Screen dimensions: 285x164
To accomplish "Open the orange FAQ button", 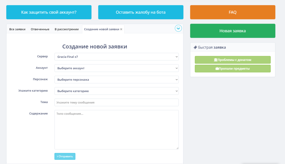I will tap(233, 12).
